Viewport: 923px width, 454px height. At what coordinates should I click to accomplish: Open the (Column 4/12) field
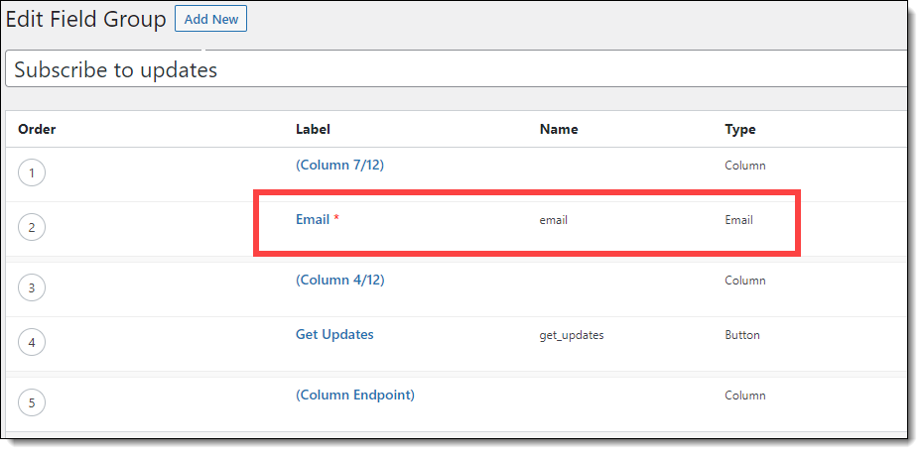340,280
